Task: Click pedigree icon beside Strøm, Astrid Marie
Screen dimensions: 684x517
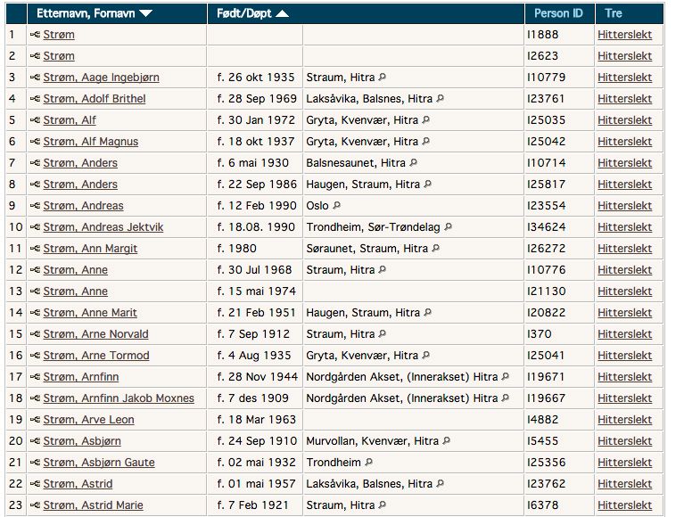Action: pos(35,505)
